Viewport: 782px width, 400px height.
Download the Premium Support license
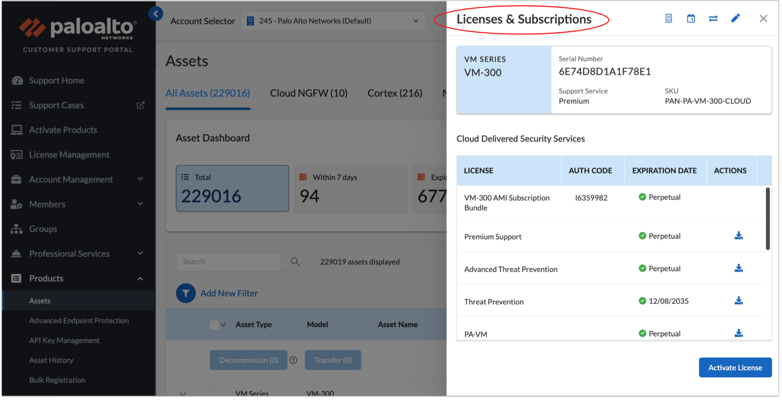738,236
